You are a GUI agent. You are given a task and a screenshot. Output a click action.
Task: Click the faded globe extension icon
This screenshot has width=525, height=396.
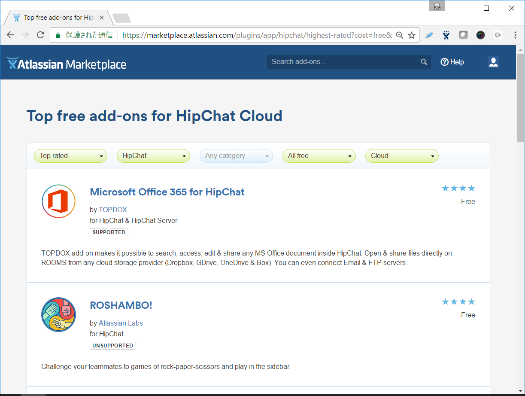coord(498,35)
